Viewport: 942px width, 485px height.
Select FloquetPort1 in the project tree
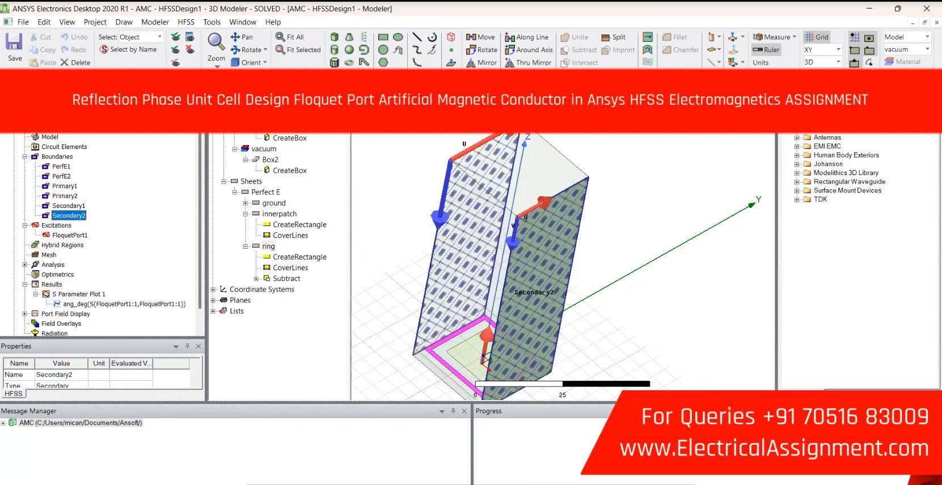pyautogui.click(x=69, y=235)
